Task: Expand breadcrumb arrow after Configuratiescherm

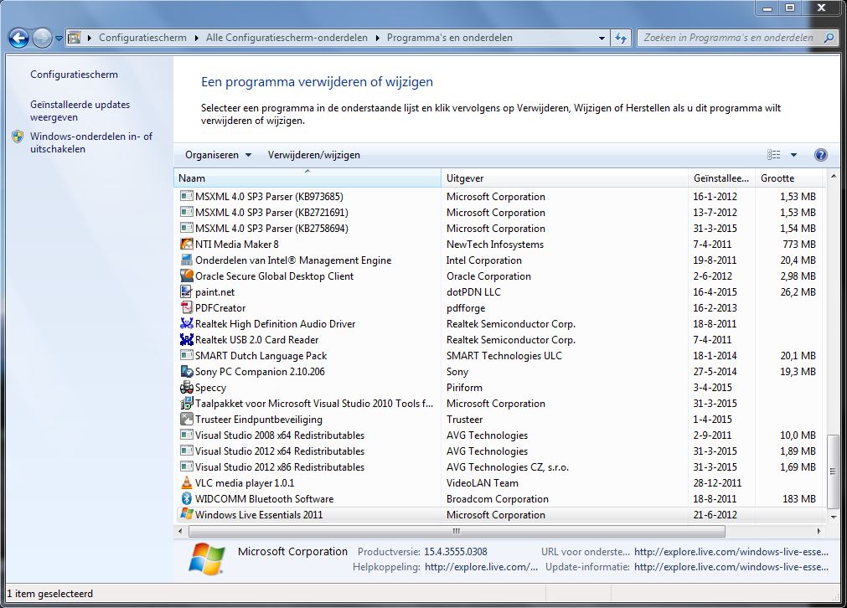Action: [197, 38]
